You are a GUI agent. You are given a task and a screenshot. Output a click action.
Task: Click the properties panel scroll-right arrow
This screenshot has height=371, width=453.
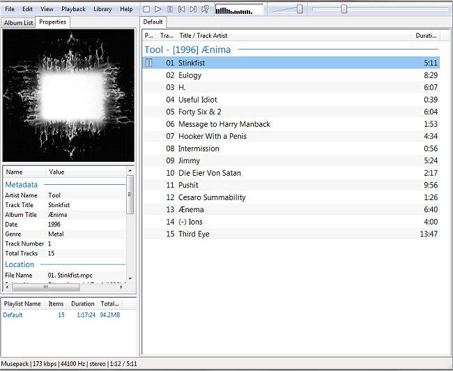point(122,287)
